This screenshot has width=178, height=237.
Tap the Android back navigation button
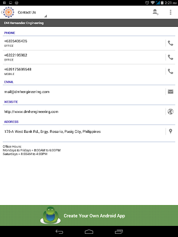tap(59, 231)
